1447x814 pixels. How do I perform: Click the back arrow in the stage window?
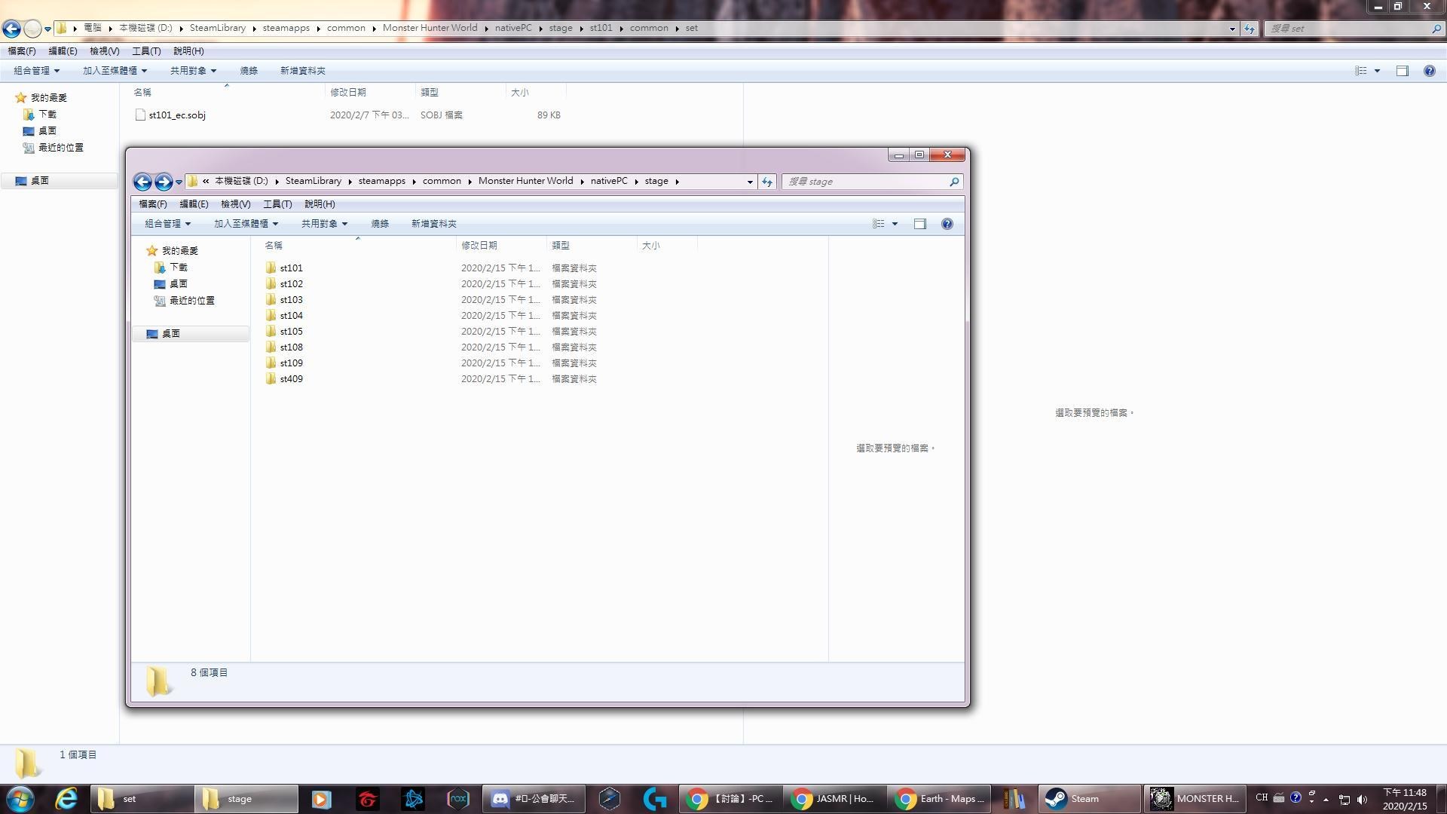tap(142, 182)
